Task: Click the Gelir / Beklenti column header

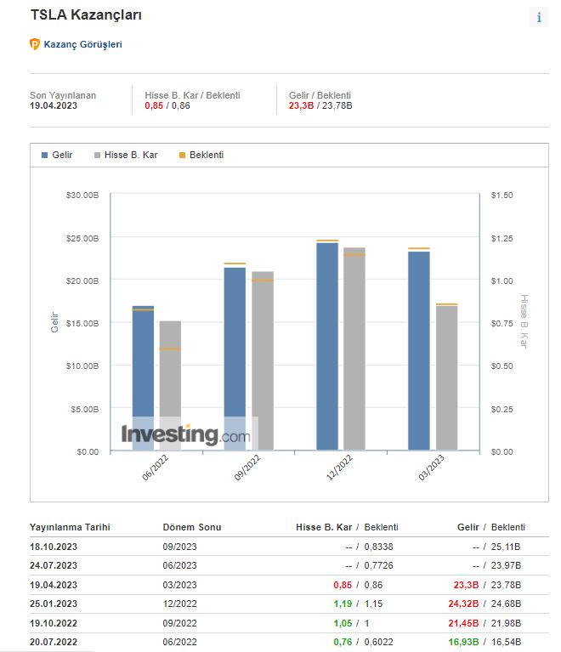Action: [x=491, y=527]
